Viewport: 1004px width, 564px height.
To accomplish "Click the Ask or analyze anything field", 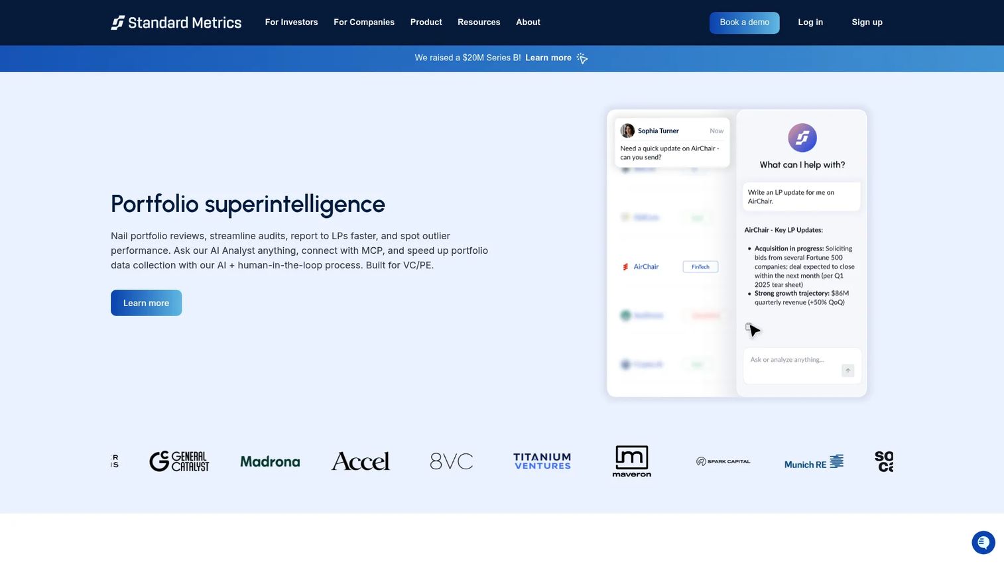I will pyautogui.click(x=802, y=366).
